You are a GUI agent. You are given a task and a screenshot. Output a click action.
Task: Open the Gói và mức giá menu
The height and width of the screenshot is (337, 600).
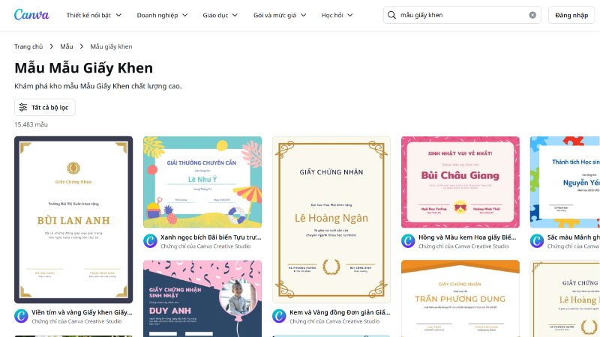[280, 15]
